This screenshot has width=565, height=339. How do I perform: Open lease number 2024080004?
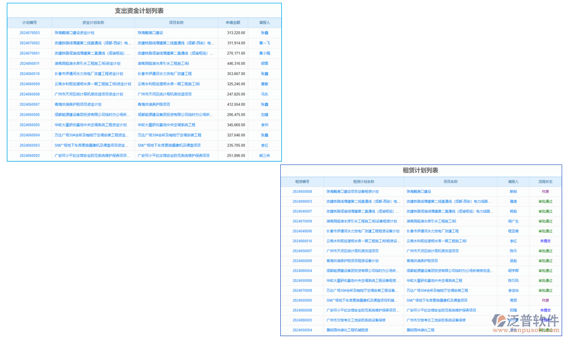pyautogui.click(x=302, y=271)
